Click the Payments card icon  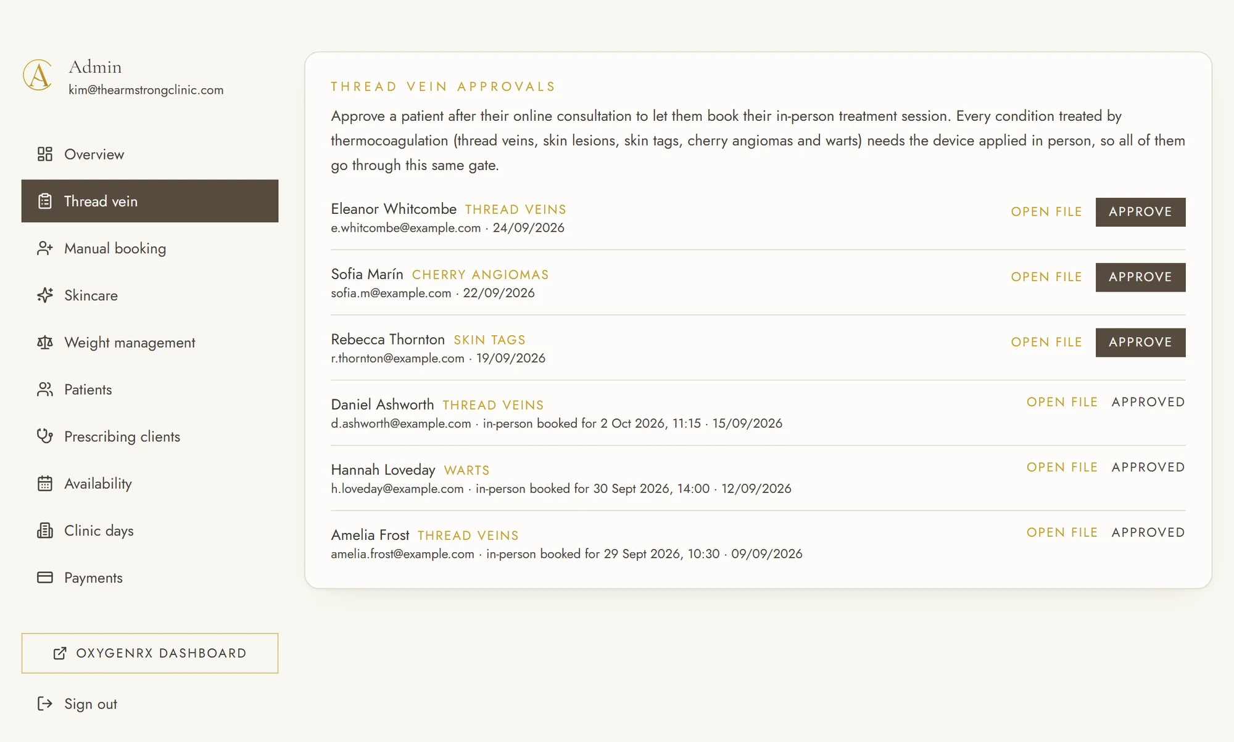tap(45, 577)
